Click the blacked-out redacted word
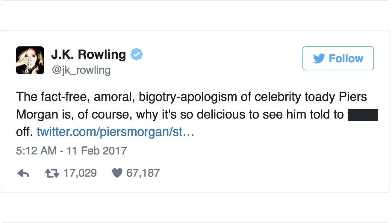Image resolution: width=392 pixels, height=223 pixels. (x=363, y=115)
